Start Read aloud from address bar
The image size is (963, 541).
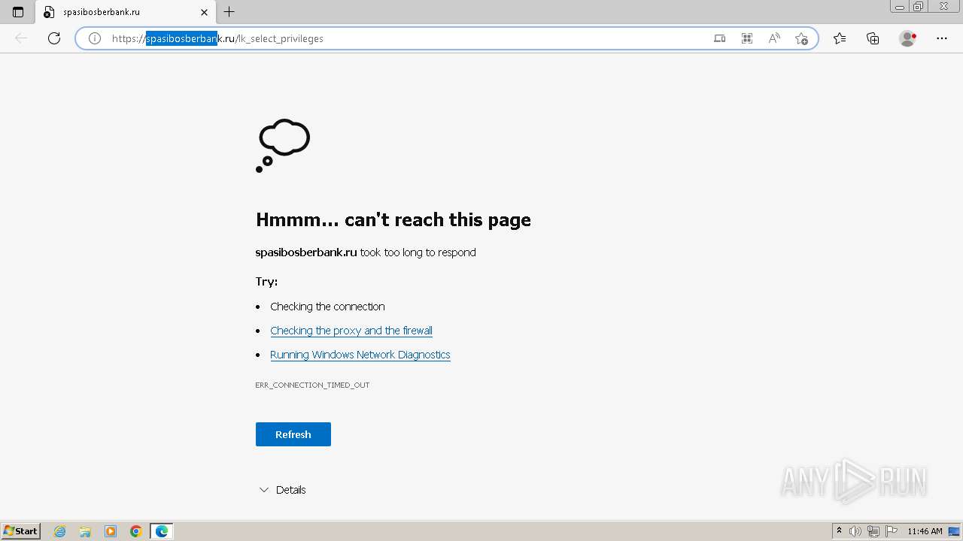coord(774,38)
